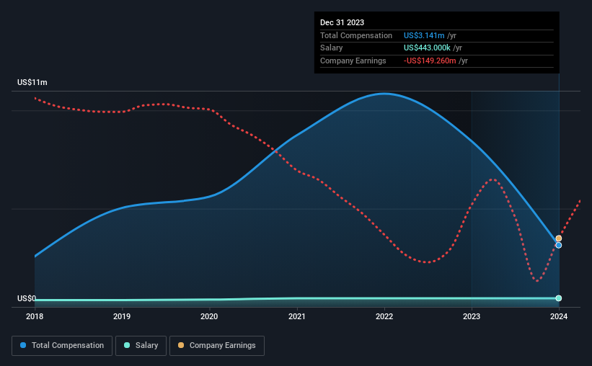Screen dimensions: 592x366
Task: Click the 2019 x-axis label
Action: coord(122,316)
